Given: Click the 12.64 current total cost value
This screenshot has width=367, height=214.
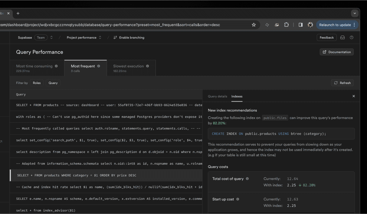Looking at the screenshot, I should 293,179.
